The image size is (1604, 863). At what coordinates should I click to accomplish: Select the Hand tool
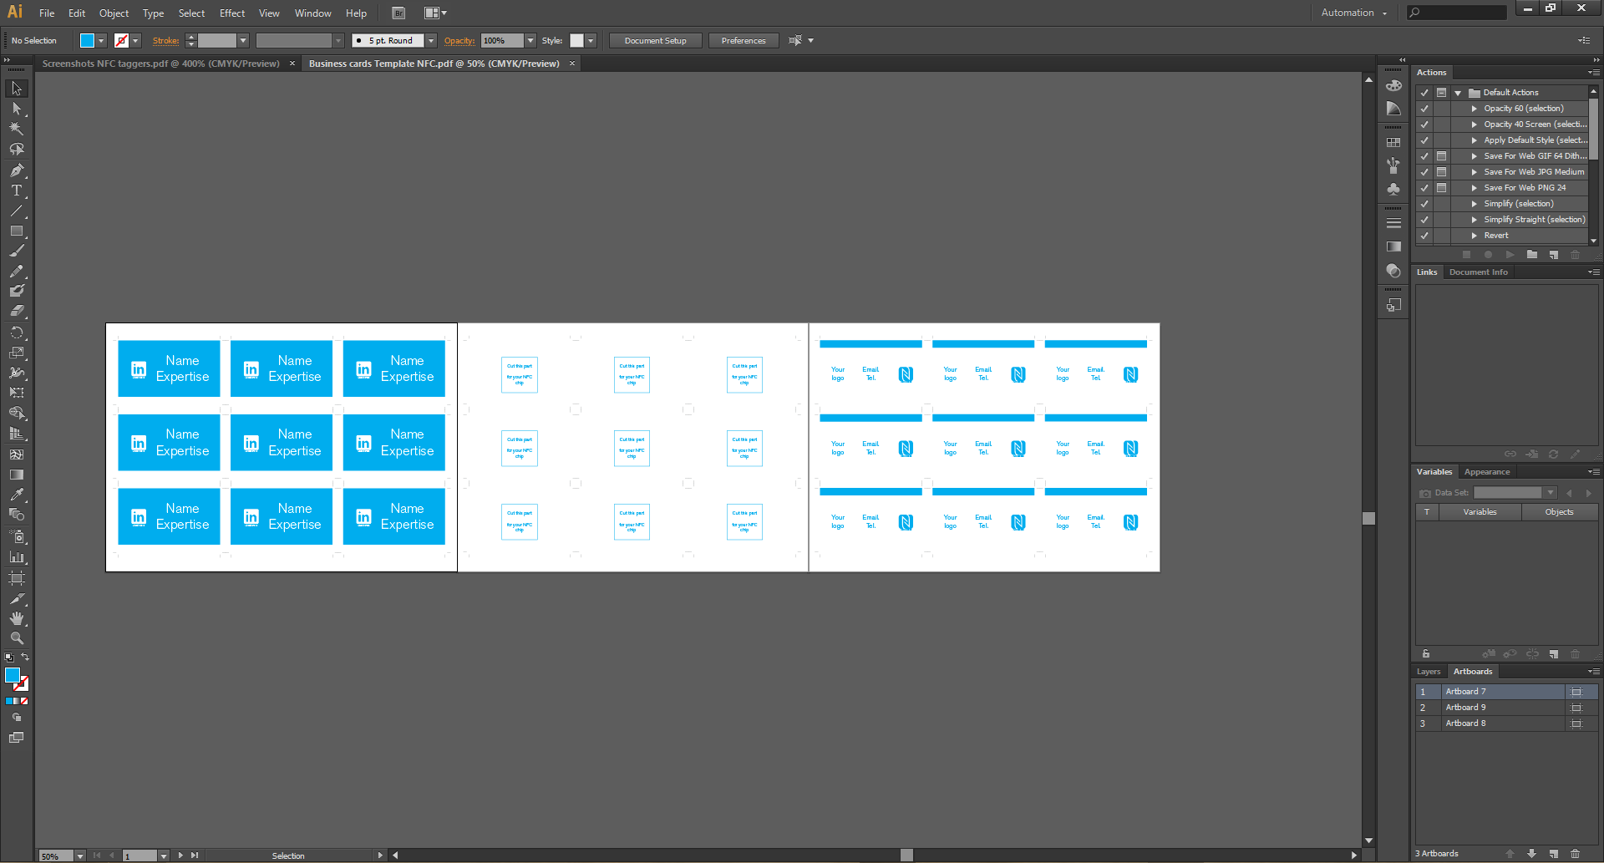pyautogui.click(x=17, y=619)
